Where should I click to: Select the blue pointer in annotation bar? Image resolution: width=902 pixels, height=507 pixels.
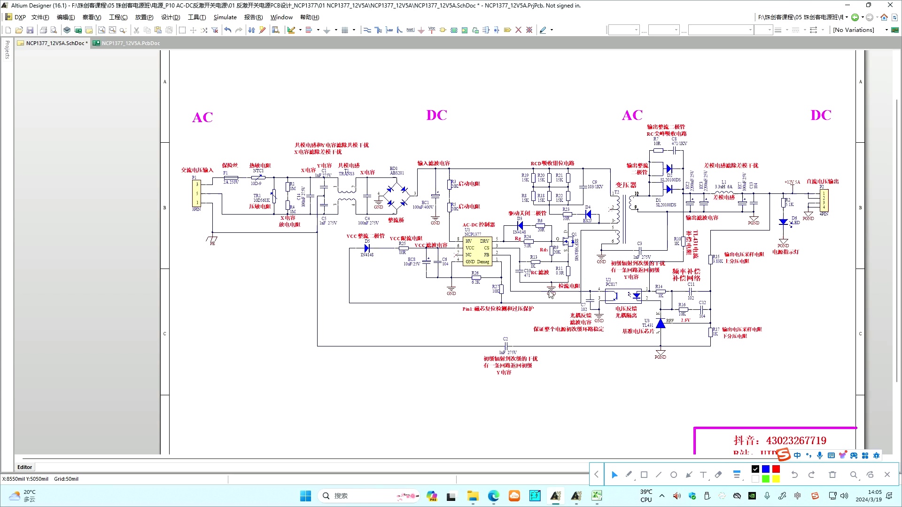click(x=614, y=475)
